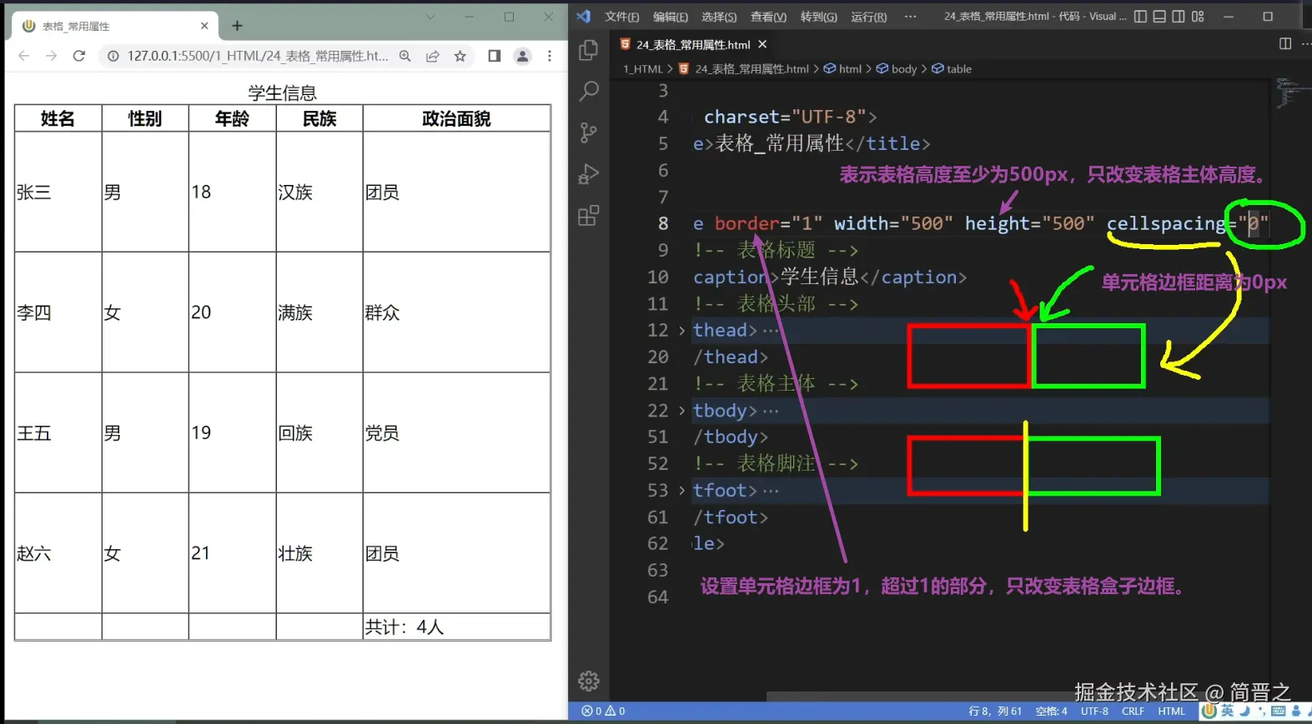Click HTML language mode status
Viewport: 1312px width, 724px height.
1171,712
